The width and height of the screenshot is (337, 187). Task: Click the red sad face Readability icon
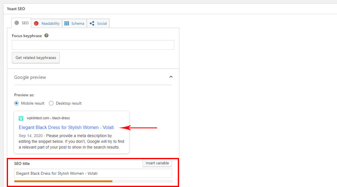point(36,24)
